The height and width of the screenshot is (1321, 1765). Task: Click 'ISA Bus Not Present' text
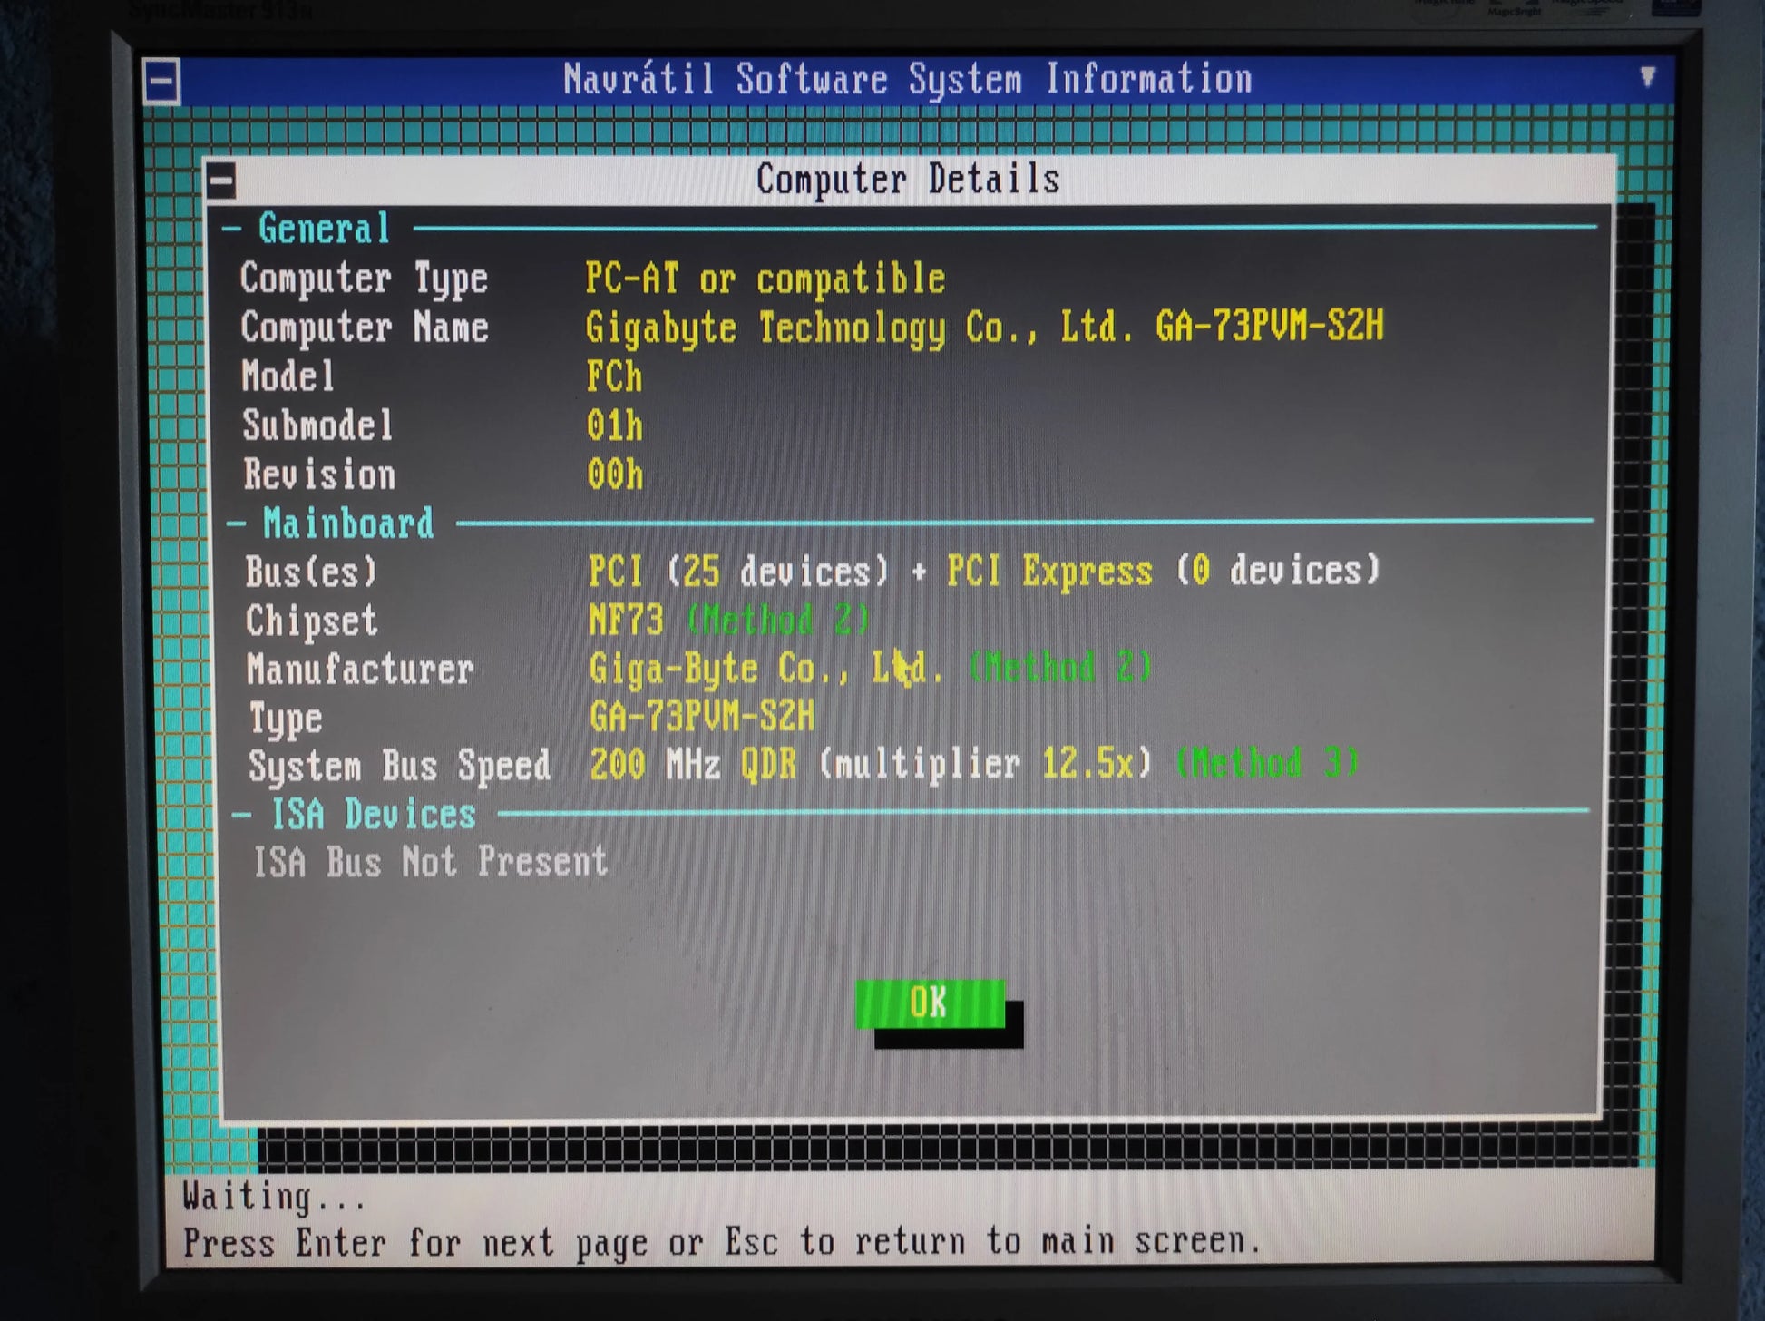pos(430,862)
